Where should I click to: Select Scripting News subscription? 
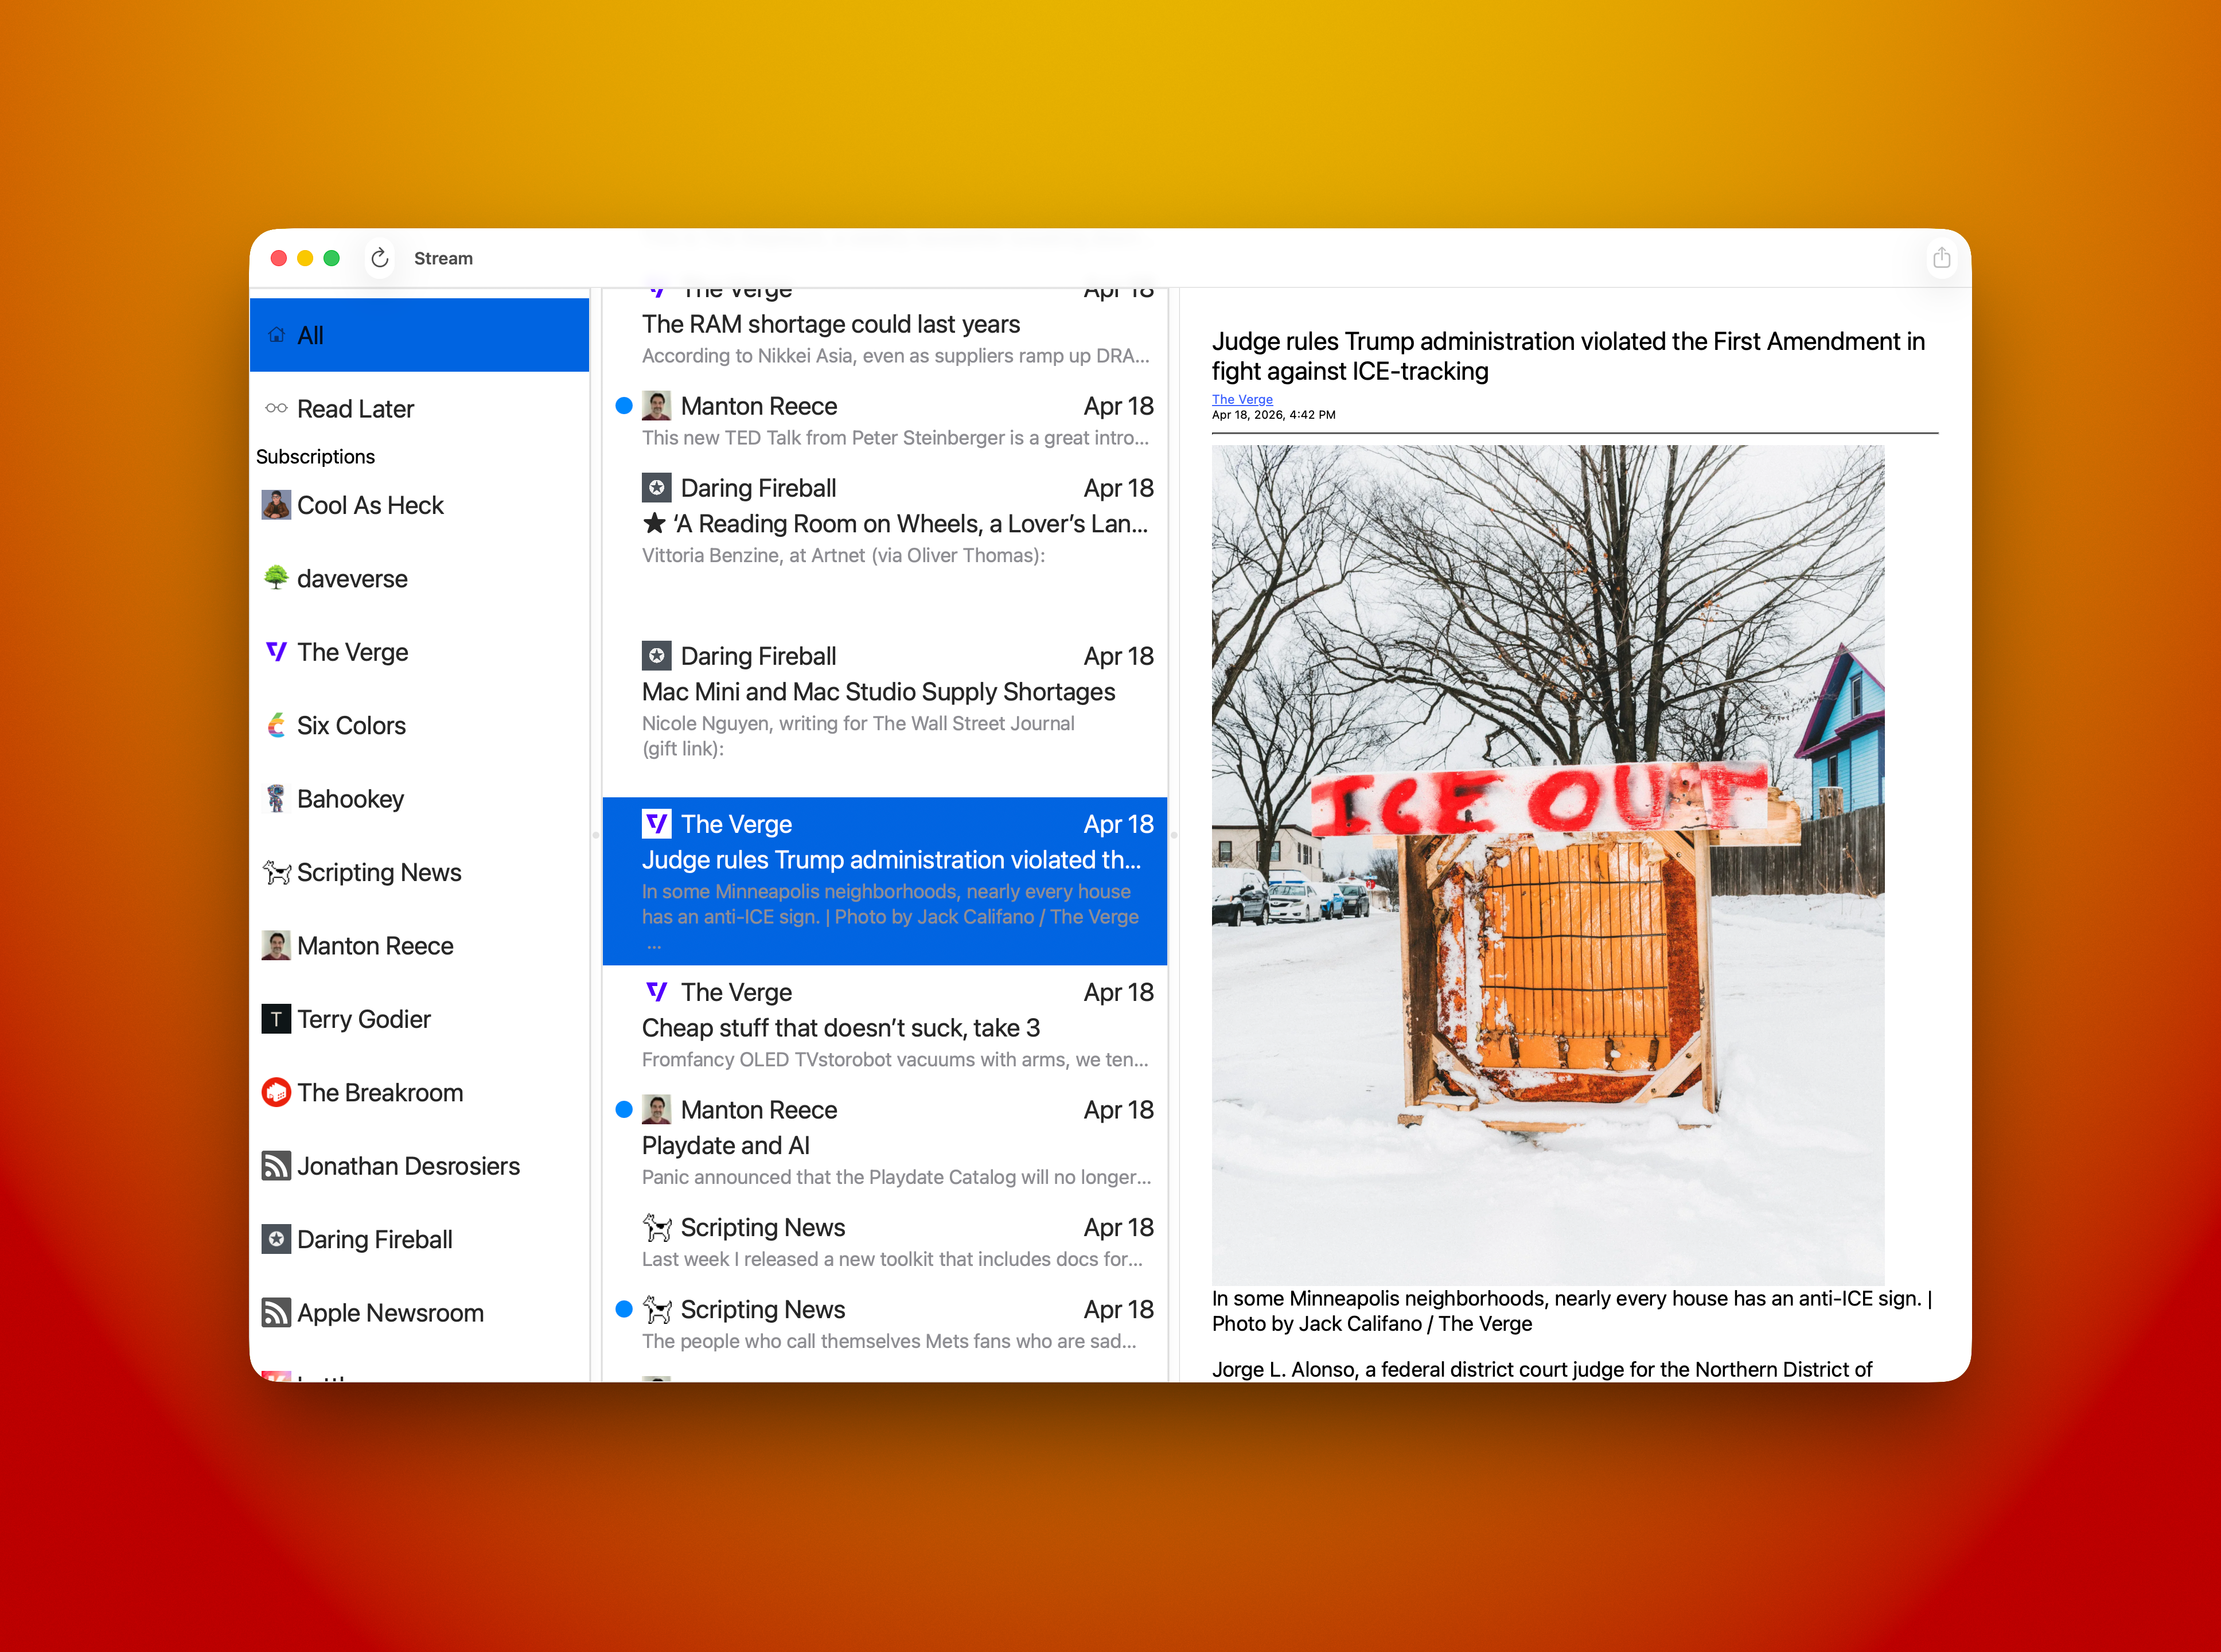click(x=379, y=872)
